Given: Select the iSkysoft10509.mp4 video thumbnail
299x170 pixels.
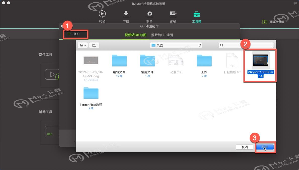Looking at the screenshot, I should click(261, 60).
